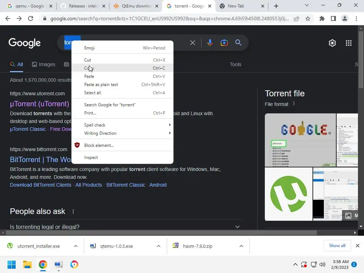
Task: Open BitTorrent Classic link
Action: click(x=126, y=185)
